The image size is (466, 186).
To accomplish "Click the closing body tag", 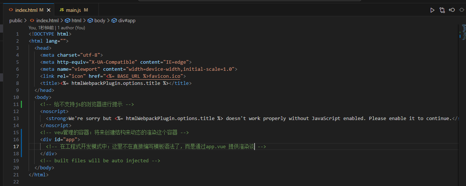I will coord(44,168).
